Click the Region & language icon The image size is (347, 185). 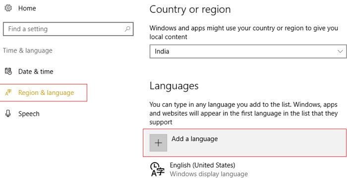pyautogui.click(x=8, y=92)
